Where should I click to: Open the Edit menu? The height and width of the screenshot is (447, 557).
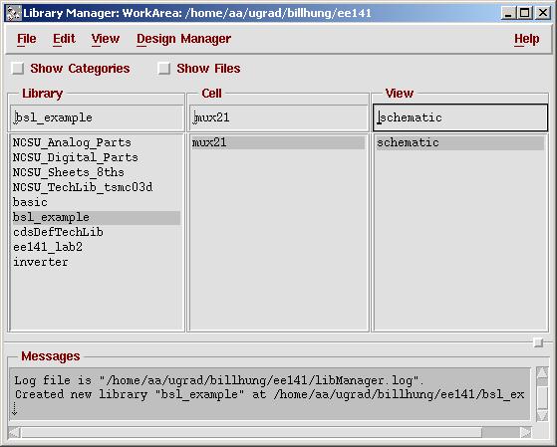point(64,39)
